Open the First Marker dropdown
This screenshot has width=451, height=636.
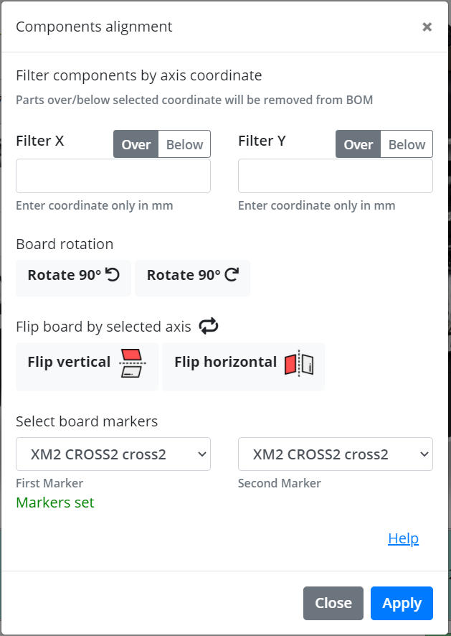(113, 454)
